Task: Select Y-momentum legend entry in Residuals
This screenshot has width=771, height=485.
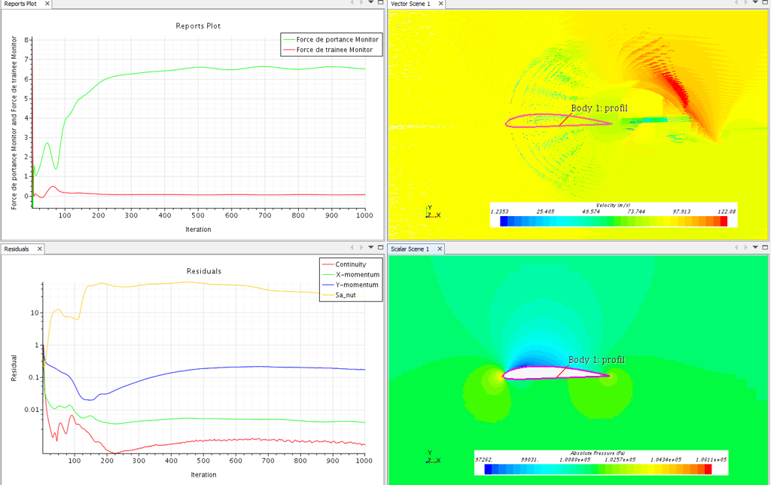Action: click(351, 285)
